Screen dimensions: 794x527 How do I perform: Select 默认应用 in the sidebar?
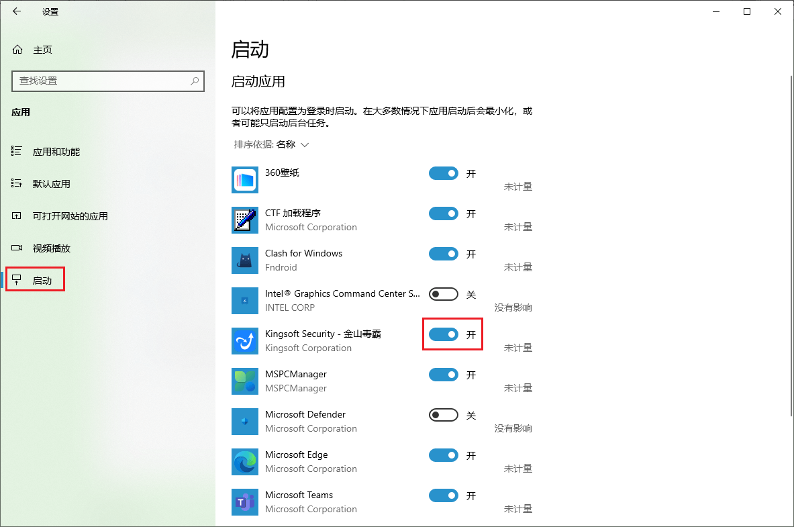[x=51, y=183]
